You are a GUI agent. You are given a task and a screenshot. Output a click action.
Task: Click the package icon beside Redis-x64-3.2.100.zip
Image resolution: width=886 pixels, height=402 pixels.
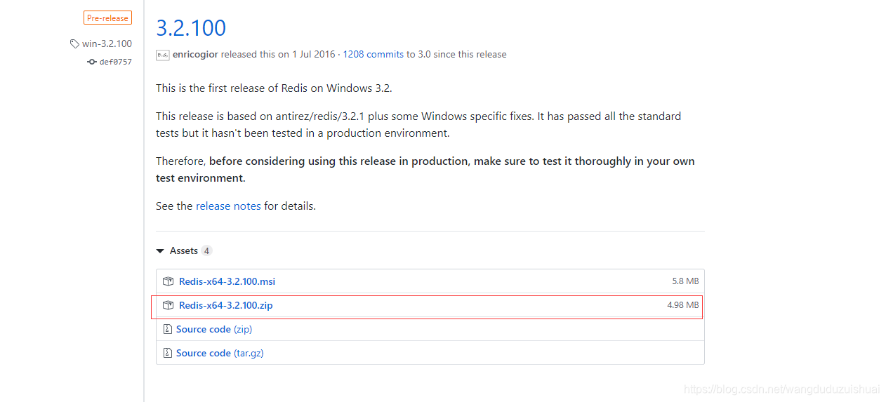click(168, 305)
